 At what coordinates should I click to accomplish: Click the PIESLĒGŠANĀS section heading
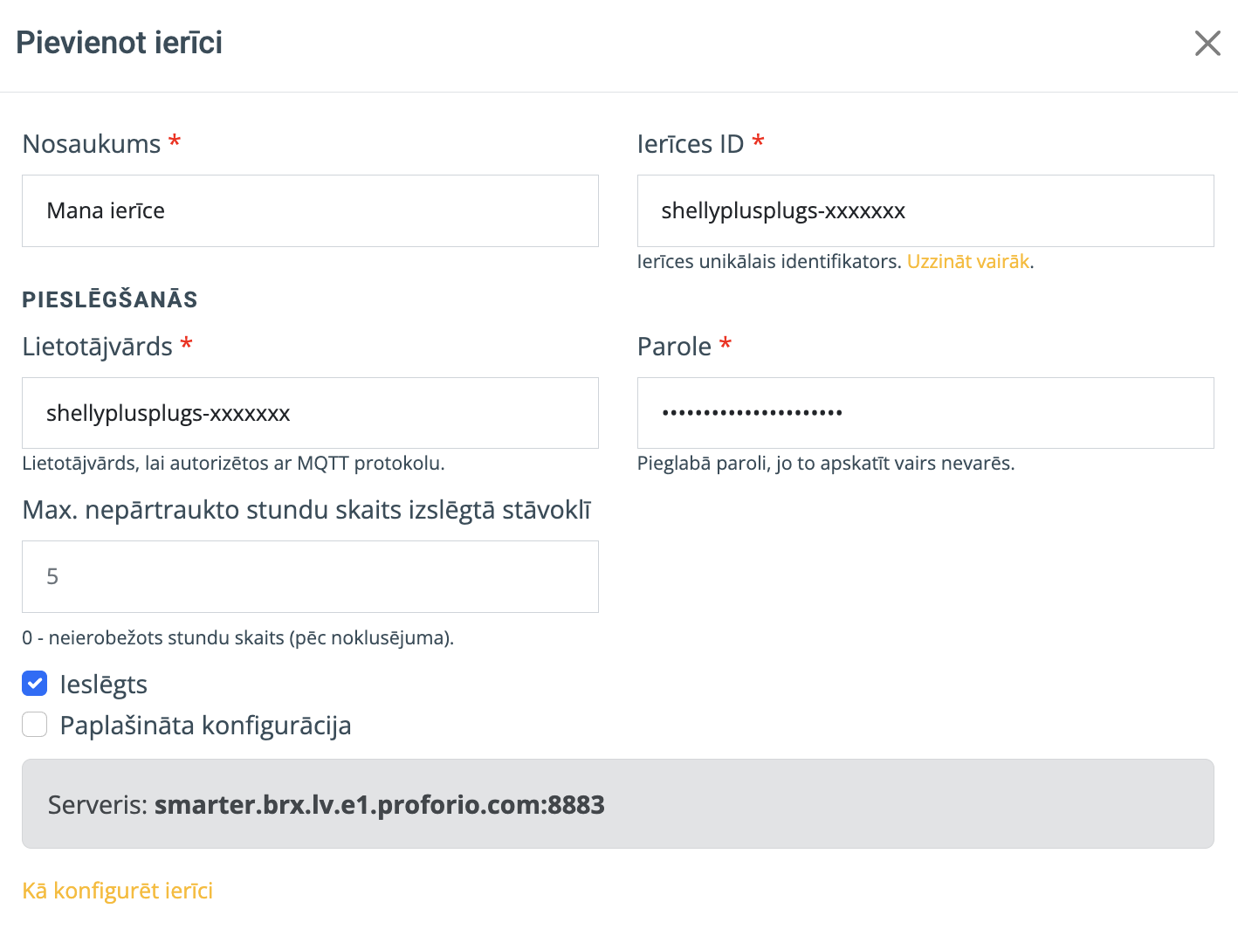coord(110,299)
